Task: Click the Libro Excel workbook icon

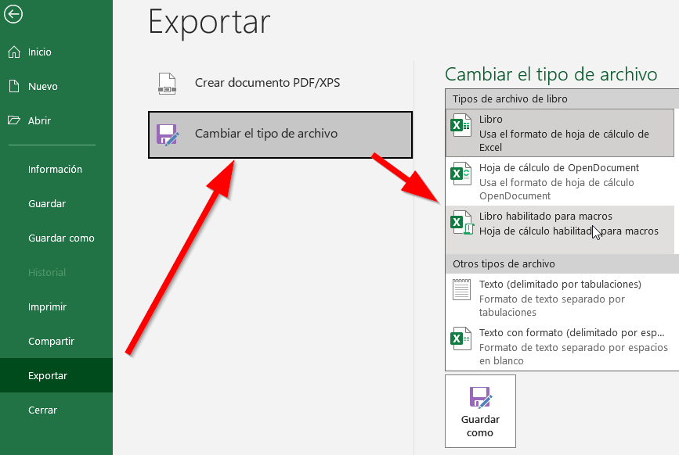Action: click(x=460, y=127)
